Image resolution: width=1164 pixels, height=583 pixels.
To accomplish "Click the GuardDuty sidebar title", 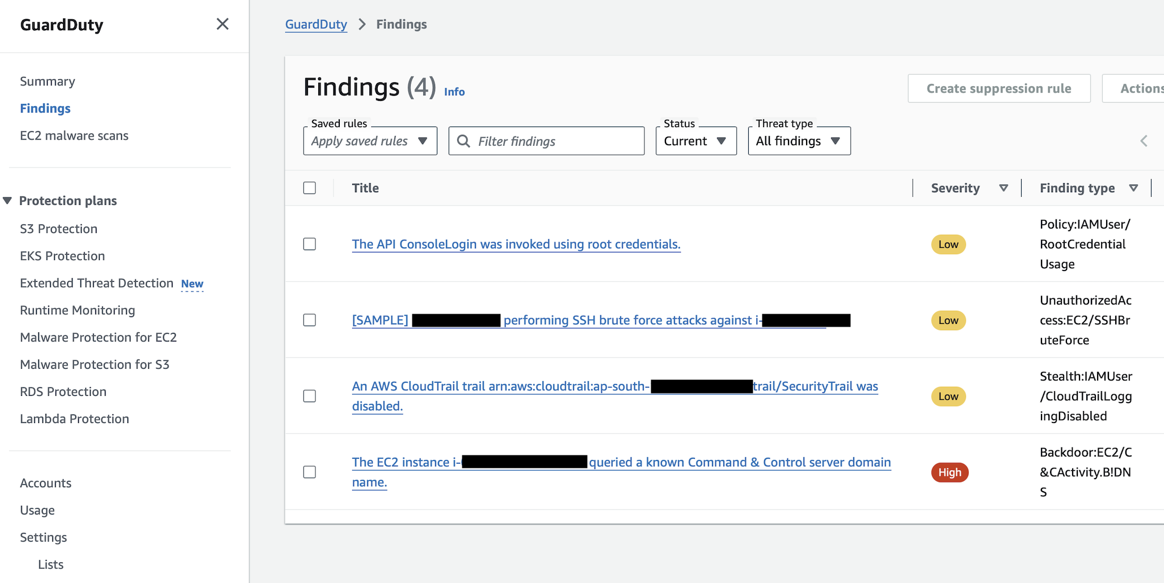I will click(62, 25).
